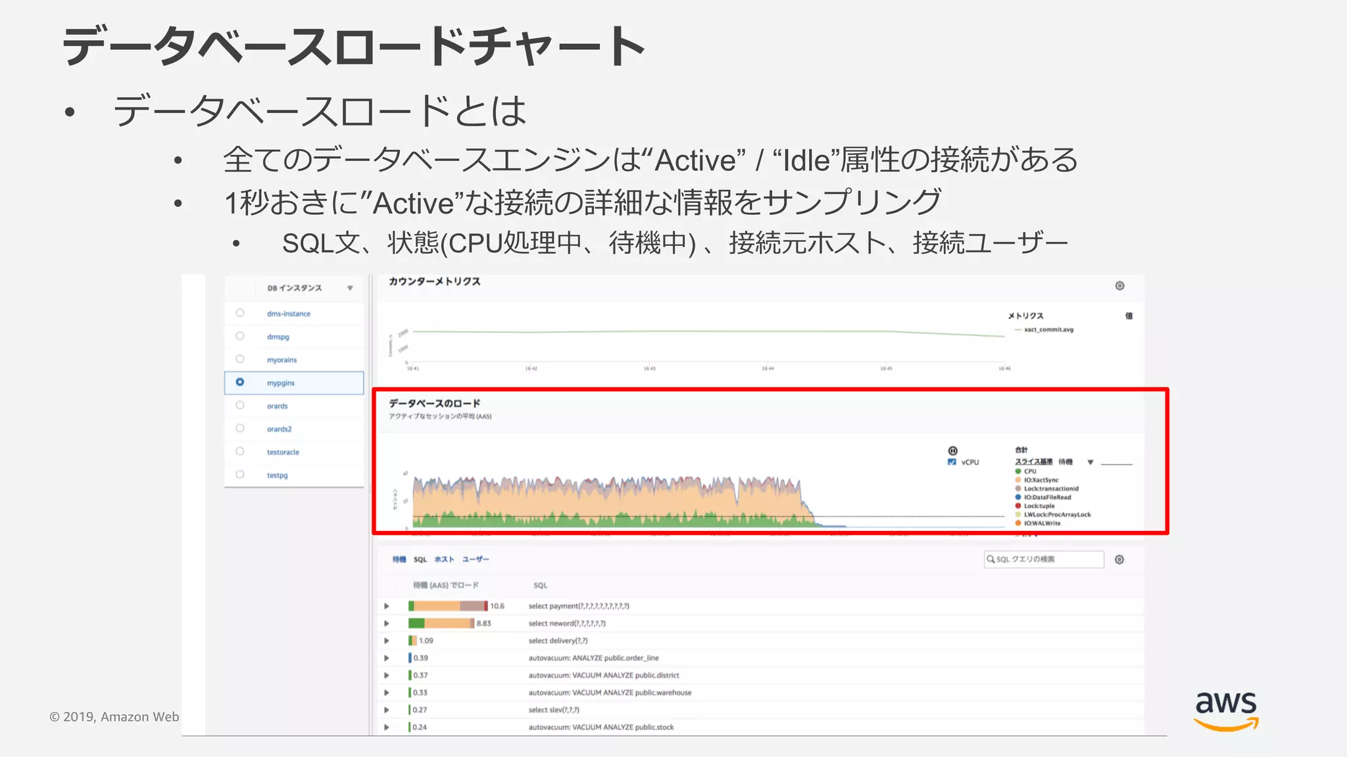Select the orards radio button
Image resolution: width=1347 pixels, height=757 pixels.
pyautogui.click(x=240, y=405)
